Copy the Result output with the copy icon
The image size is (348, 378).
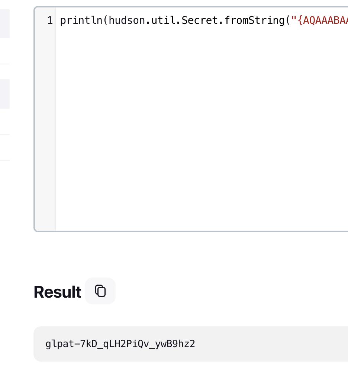[100, 291]
